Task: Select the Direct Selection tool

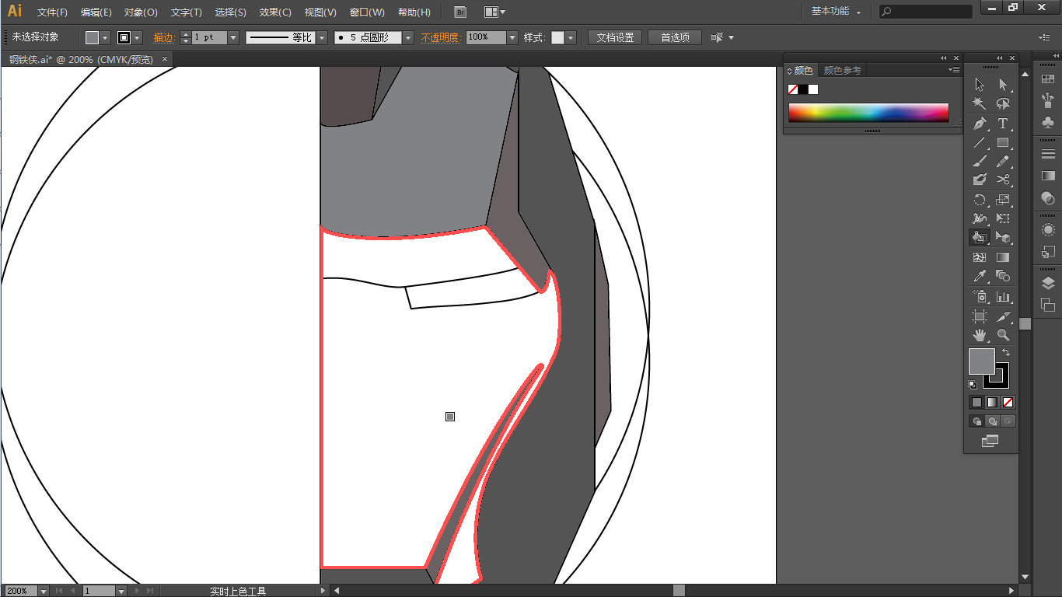Action: tap(1003, 85)
